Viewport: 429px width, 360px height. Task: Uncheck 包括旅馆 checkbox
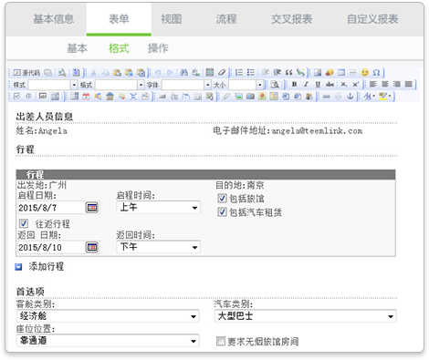(x=222, y=199)
